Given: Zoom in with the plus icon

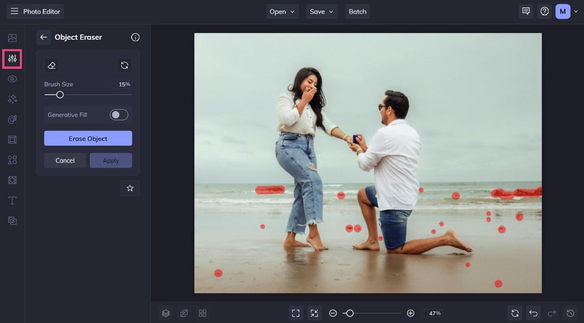Looking at the screenshot, I should coord(410,313).
